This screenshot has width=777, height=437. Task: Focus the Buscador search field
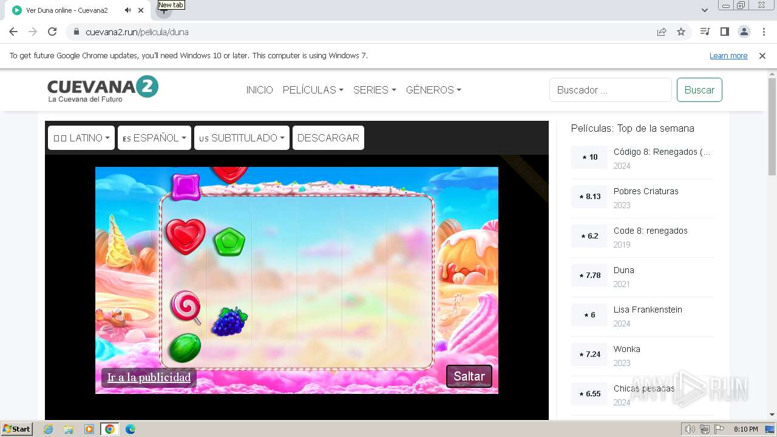(x=611, y=90)
